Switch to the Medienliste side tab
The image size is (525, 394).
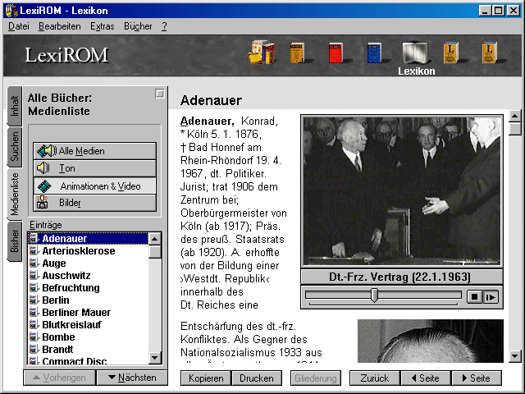15,195
